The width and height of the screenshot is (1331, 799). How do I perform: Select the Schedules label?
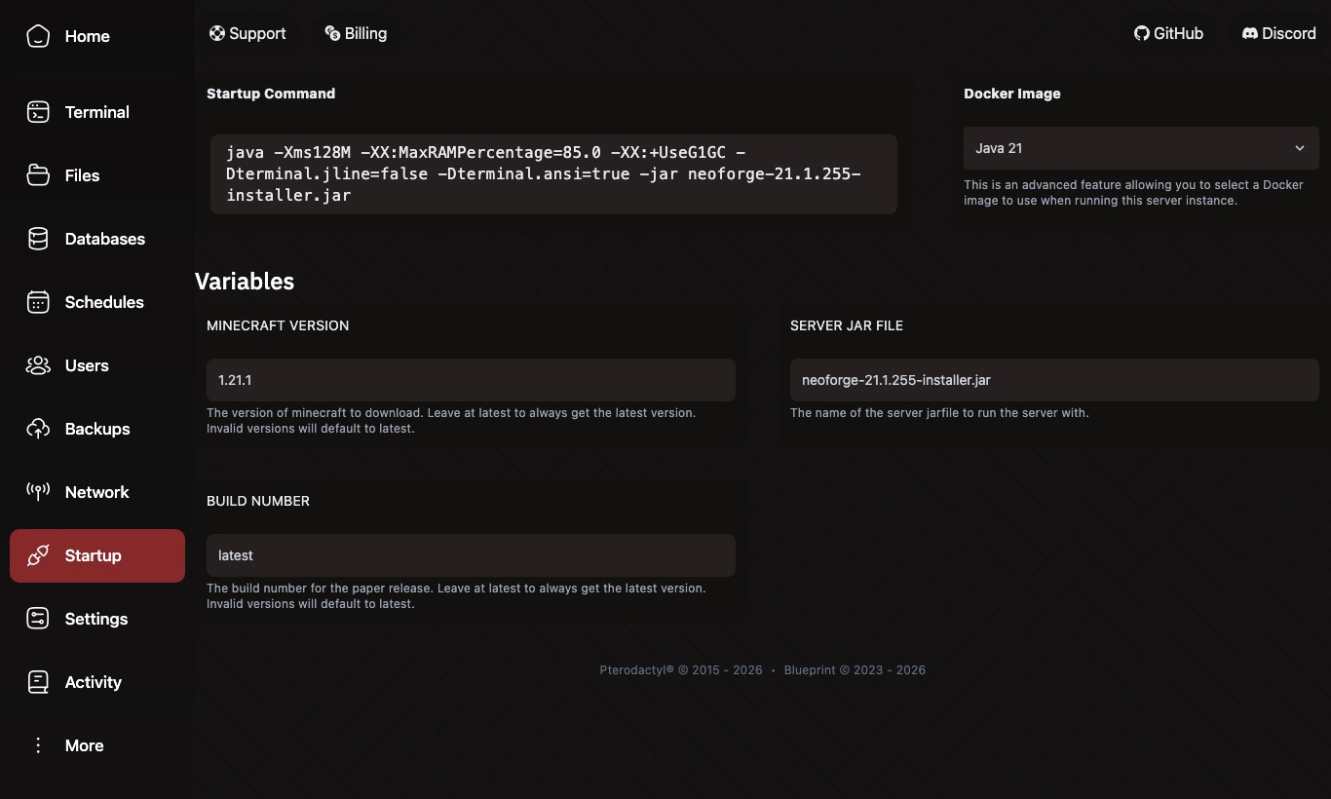(104, 302)
